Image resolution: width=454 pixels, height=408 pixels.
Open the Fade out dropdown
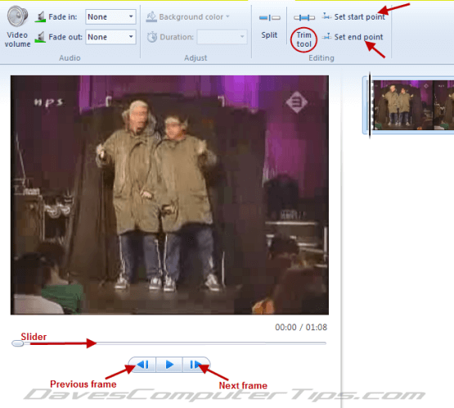click(x=110, y=37)
